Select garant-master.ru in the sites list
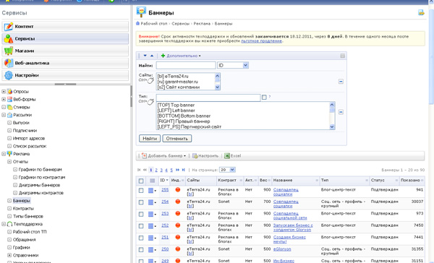The width and height of the screenshot is (434, 263). pos(177,82)
